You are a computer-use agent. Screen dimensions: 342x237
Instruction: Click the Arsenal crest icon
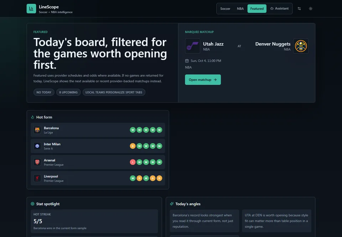pos(37,162)
